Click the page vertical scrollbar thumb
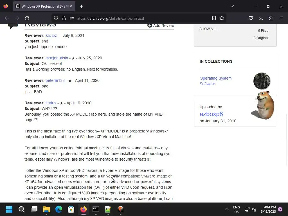The height and width of the screenshot is (216, 288). 287,139
